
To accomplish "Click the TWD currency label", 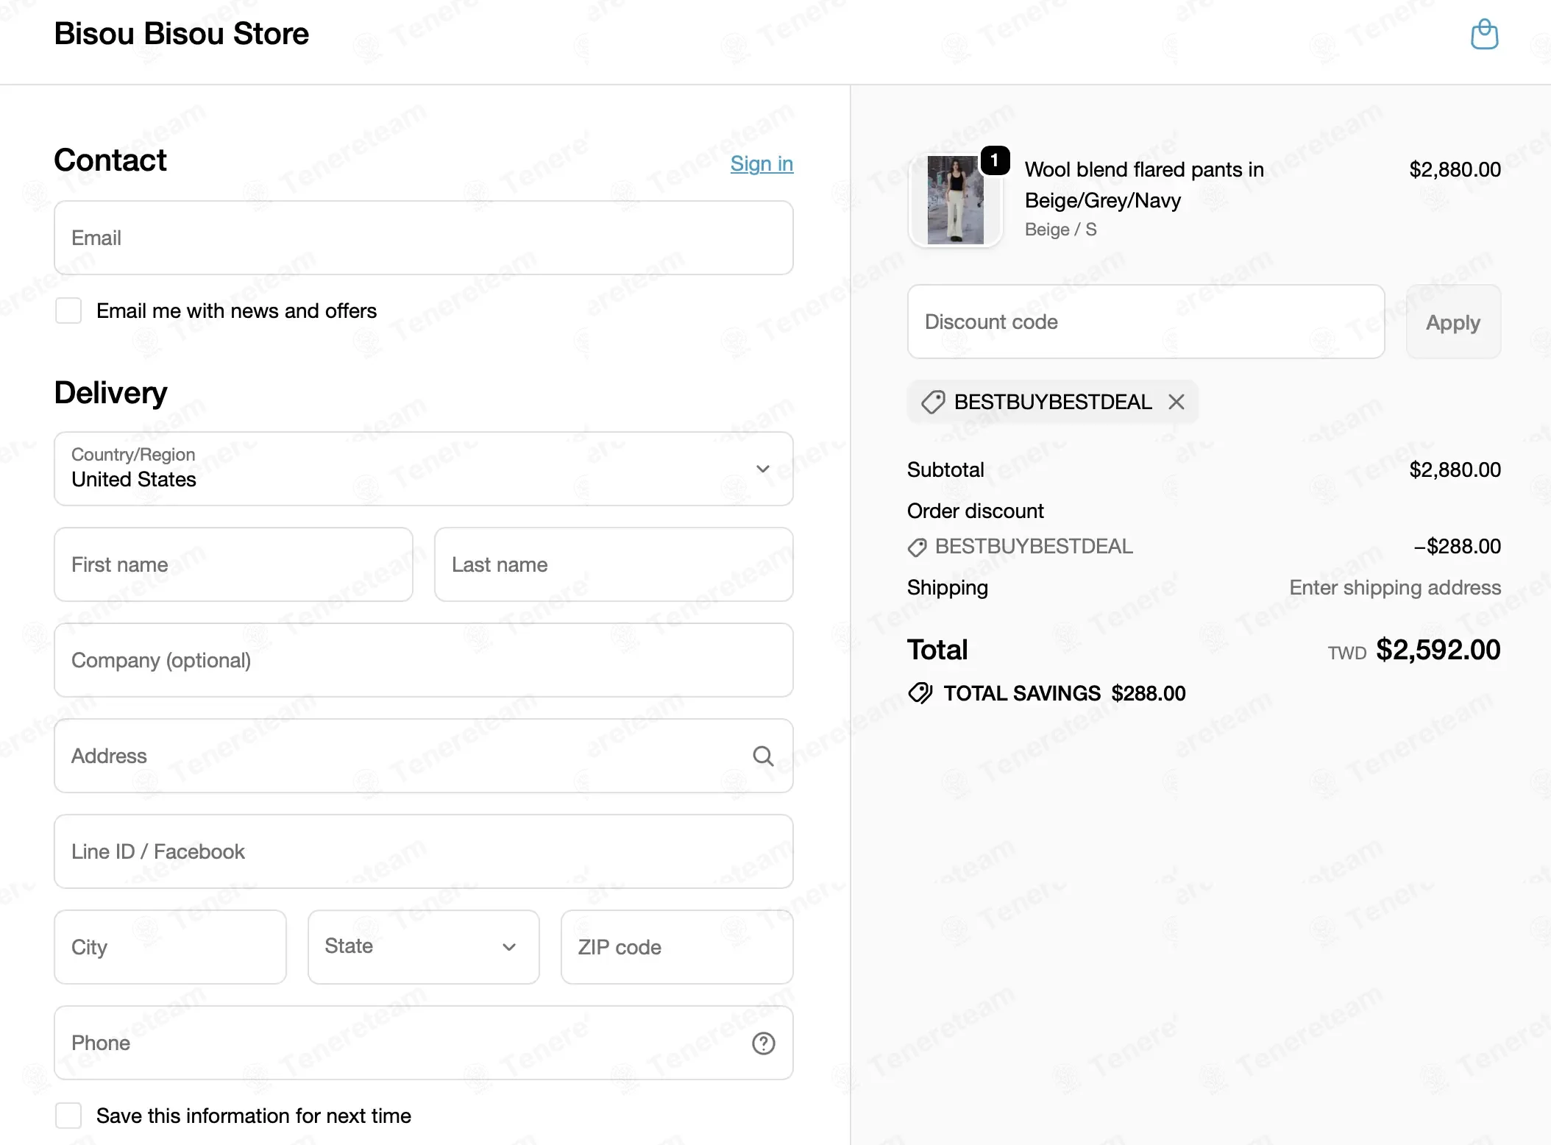I will click(1346, 653).
